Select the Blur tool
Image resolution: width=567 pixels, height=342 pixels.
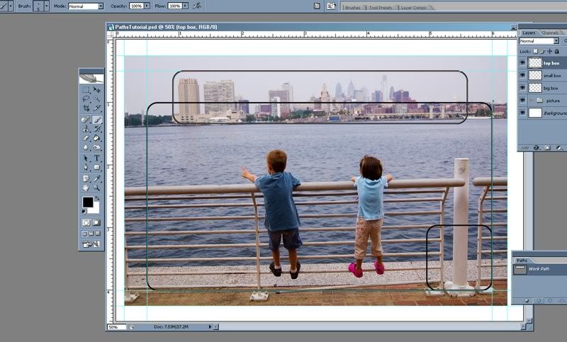86,147
